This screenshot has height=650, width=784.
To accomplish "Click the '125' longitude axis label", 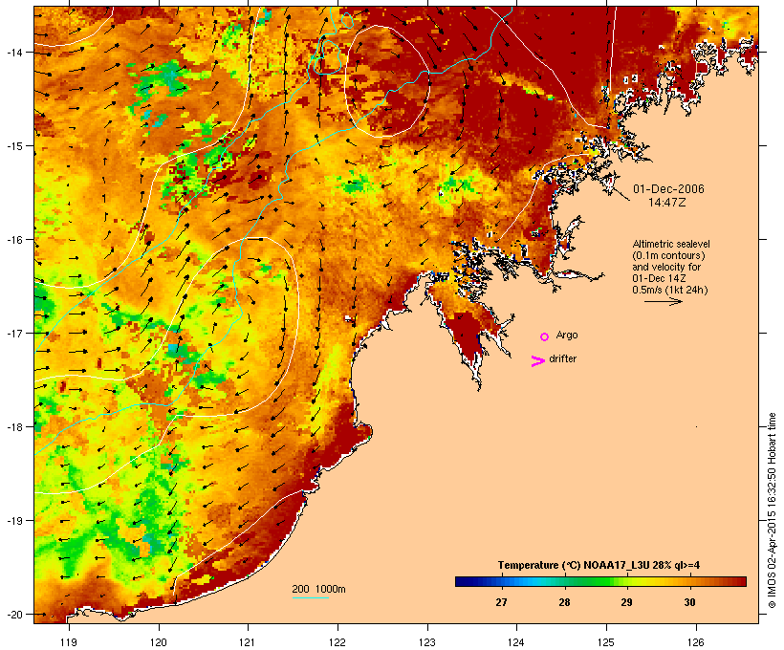I will [606, 642].
